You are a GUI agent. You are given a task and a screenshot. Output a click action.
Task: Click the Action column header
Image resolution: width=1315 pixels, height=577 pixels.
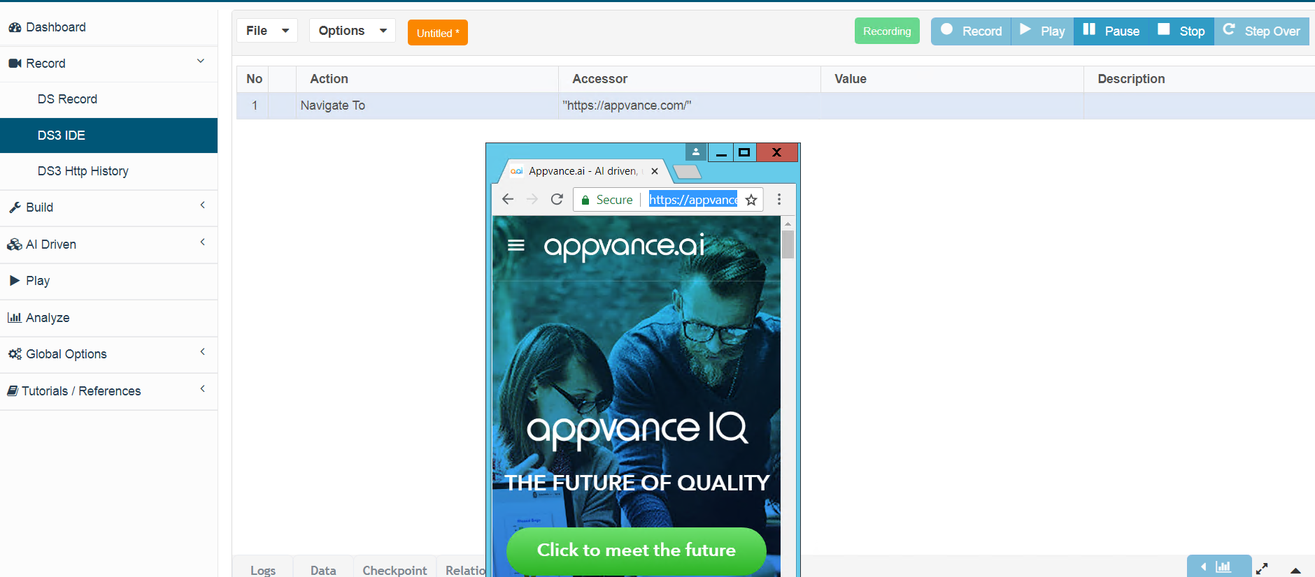click(x=427, y=79)
